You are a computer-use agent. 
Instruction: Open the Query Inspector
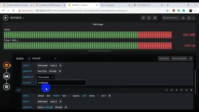(179, 58)
